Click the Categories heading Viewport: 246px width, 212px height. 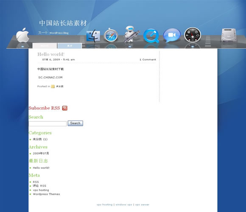pos(40,133)
